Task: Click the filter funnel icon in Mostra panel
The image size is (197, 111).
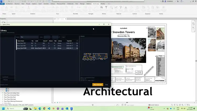Action: click(x=106, y=7)
